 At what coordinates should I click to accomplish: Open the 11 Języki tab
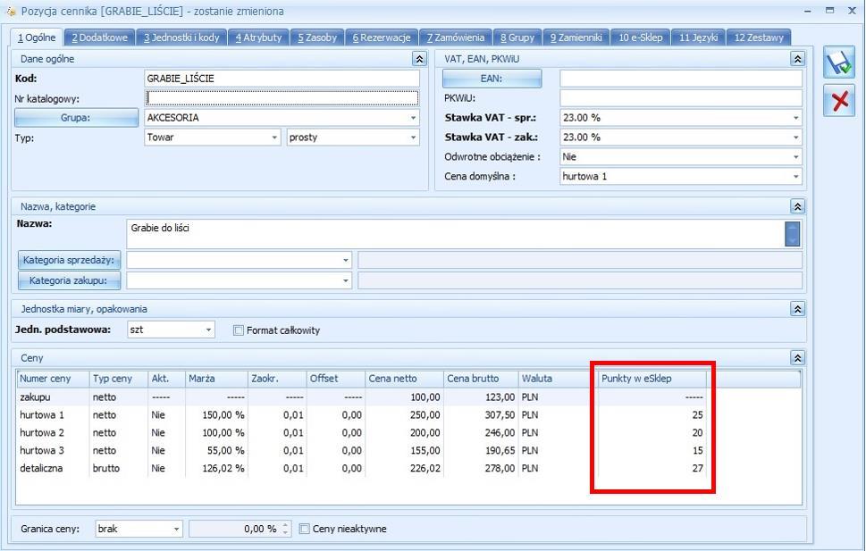click(698, 38)
